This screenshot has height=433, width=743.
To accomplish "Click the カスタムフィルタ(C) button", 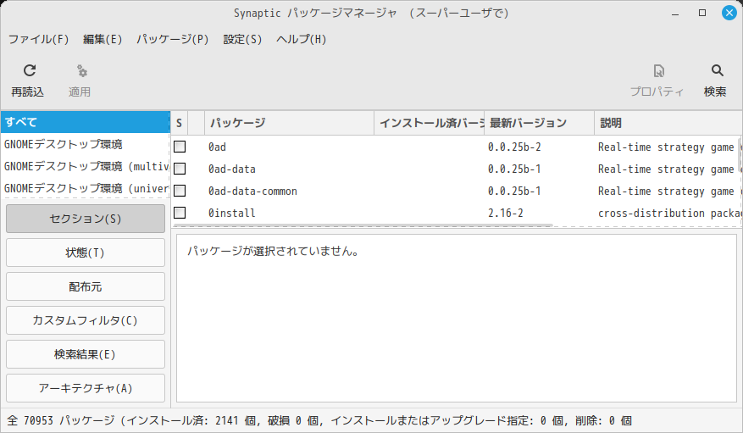I will click(86, 320).
